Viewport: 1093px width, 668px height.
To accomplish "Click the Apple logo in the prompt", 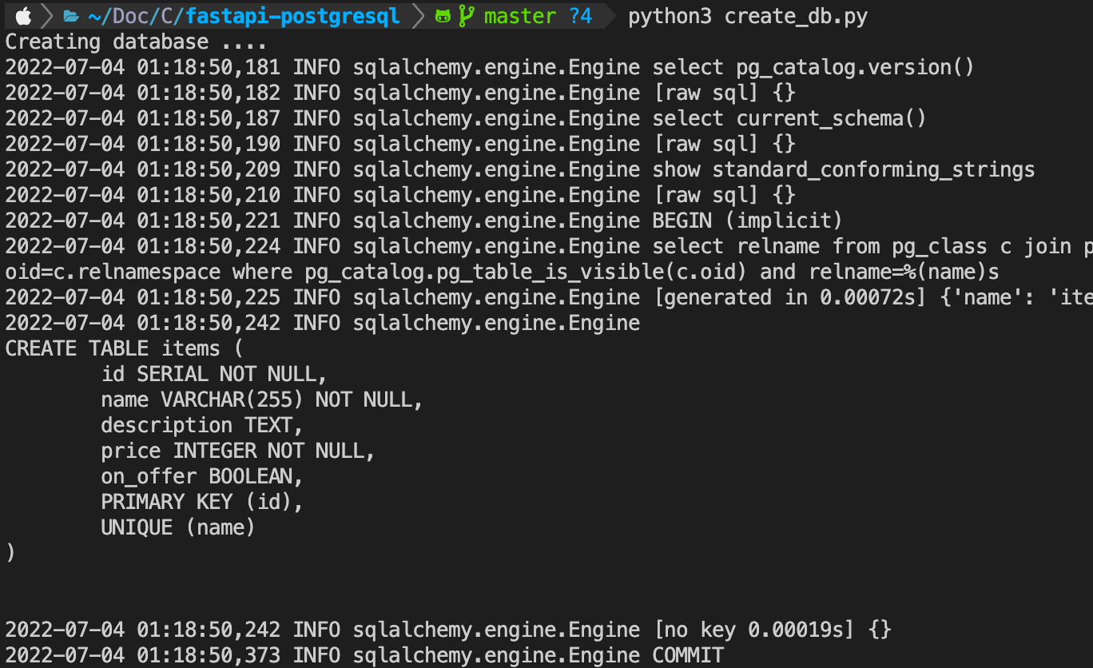I will [x=22, y=14].
